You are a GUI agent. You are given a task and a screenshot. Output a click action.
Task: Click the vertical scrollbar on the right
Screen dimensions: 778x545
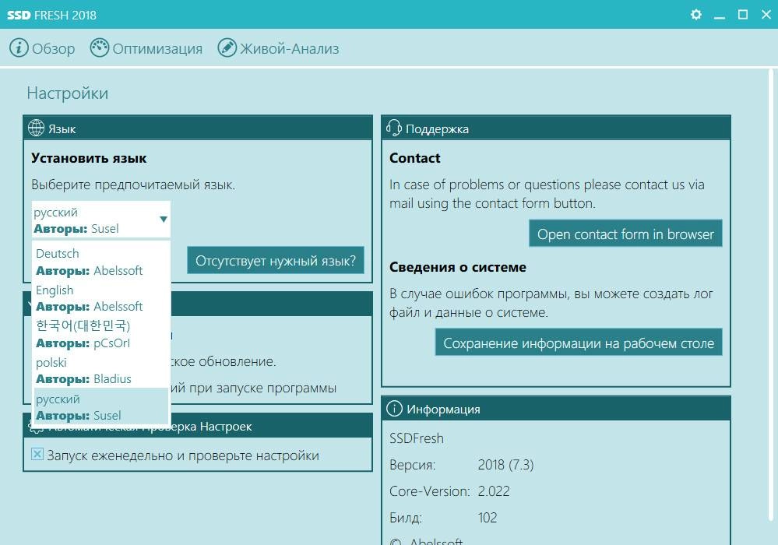click(x=771, y=295)
